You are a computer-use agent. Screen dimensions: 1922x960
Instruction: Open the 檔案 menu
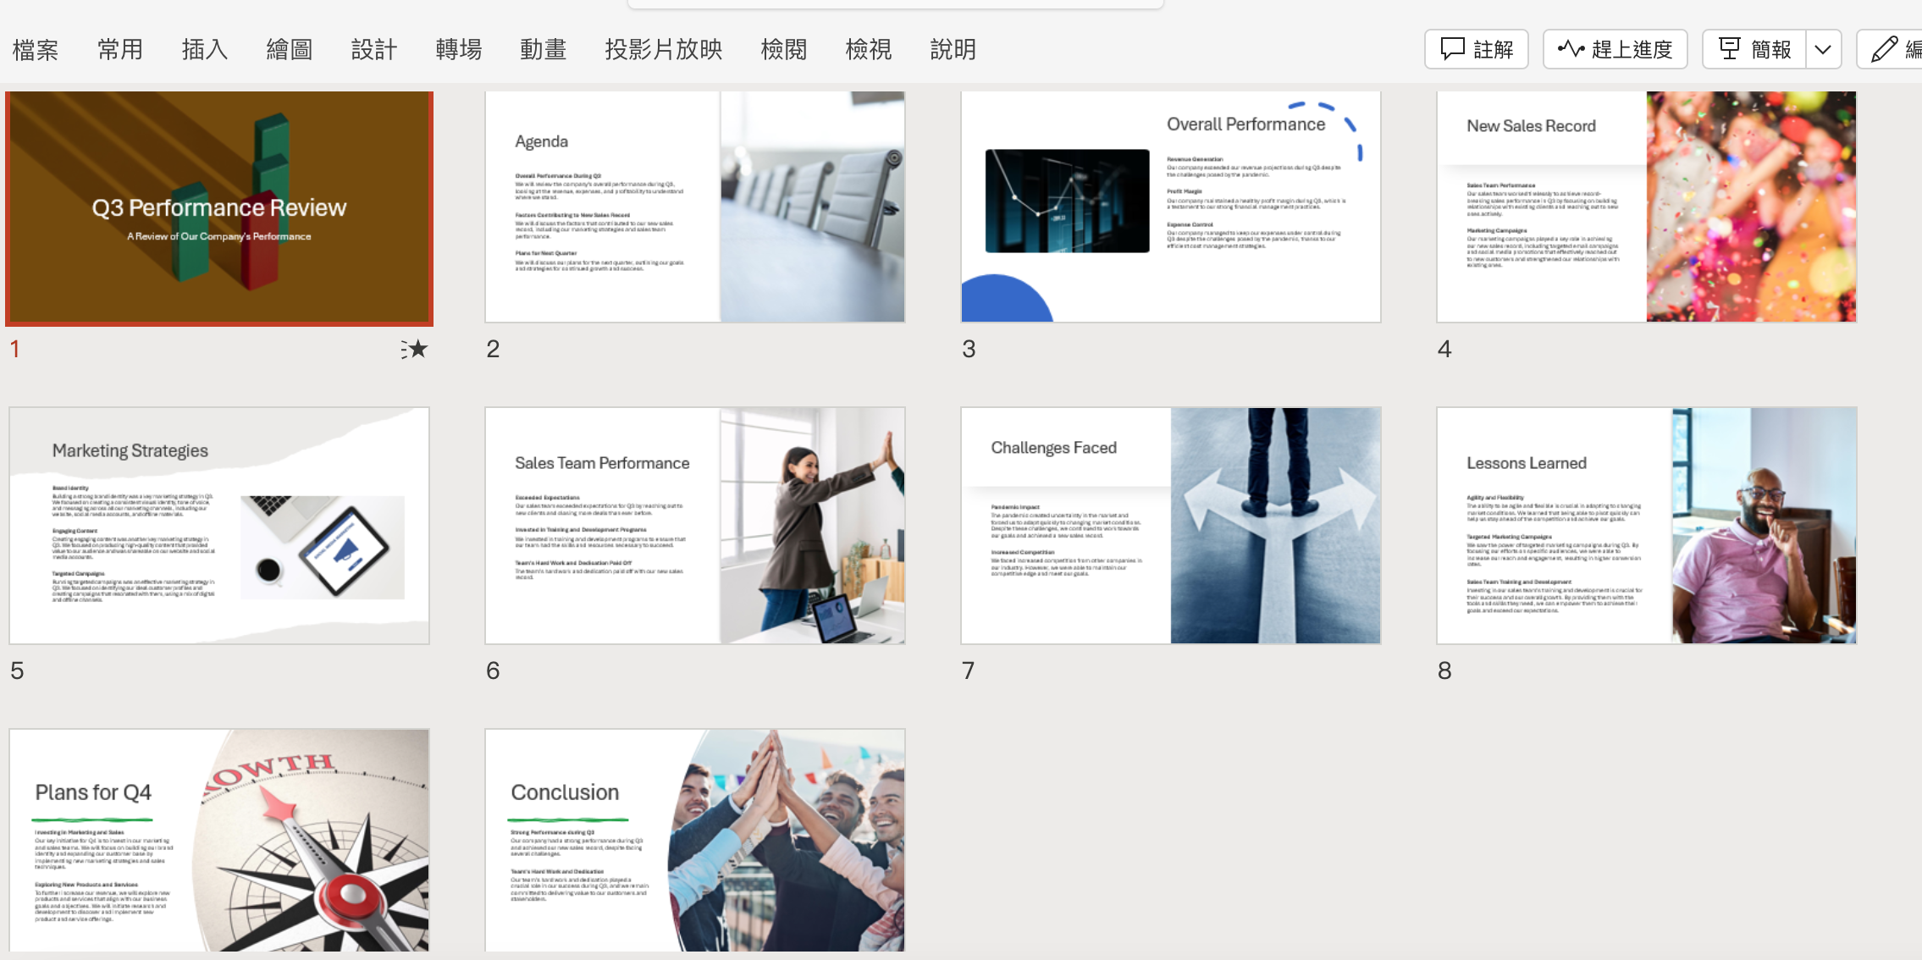point(36,49)
